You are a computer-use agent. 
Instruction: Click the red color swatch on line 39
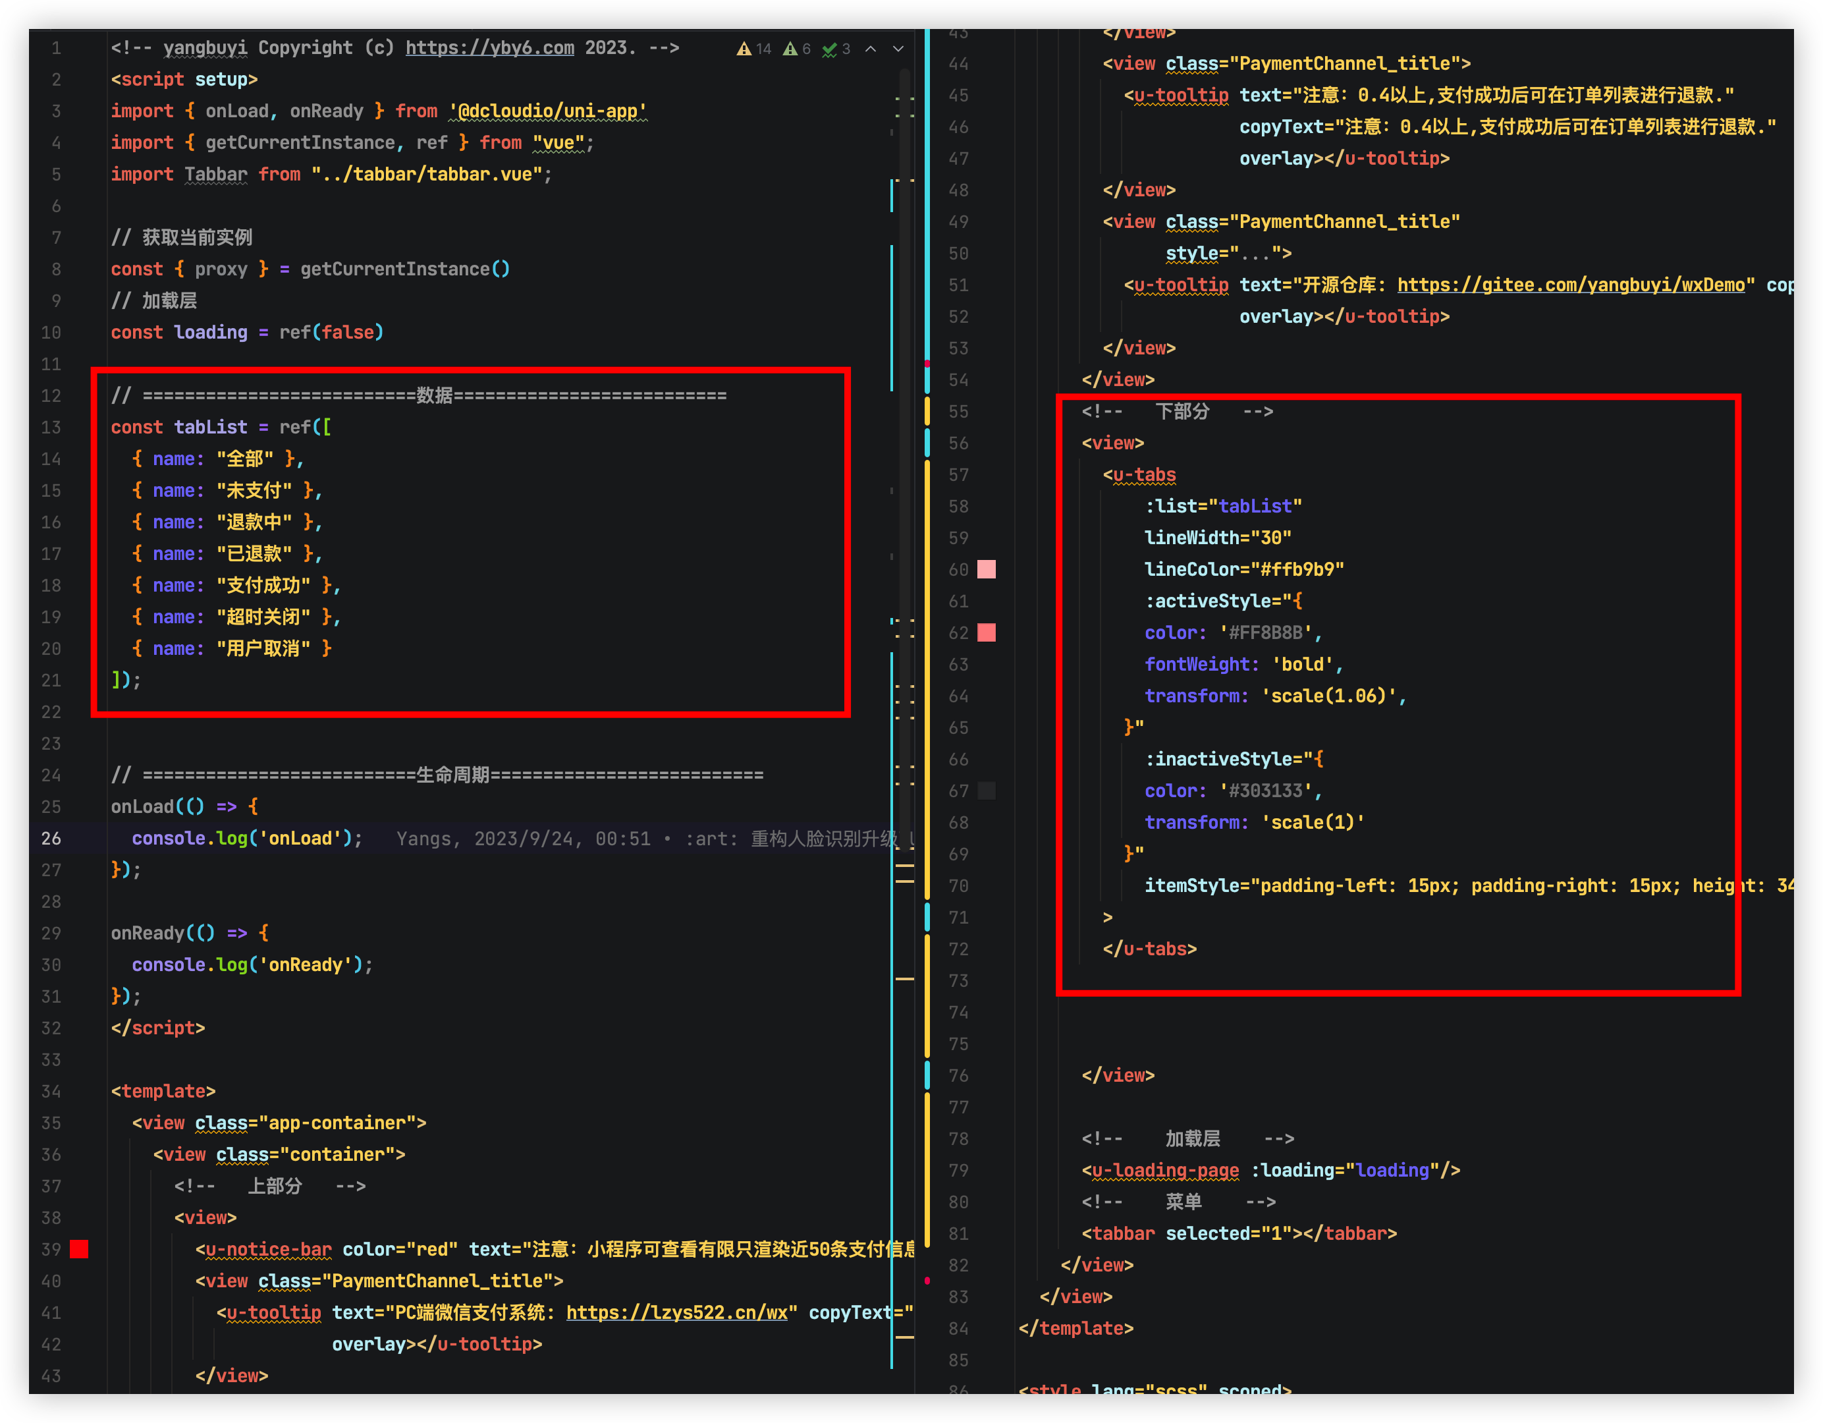pyautogui.click(x=79, y=1249)
